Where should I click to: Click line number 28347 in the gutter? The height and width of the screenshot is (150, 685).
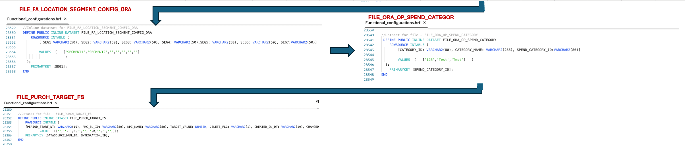(369, 70)
